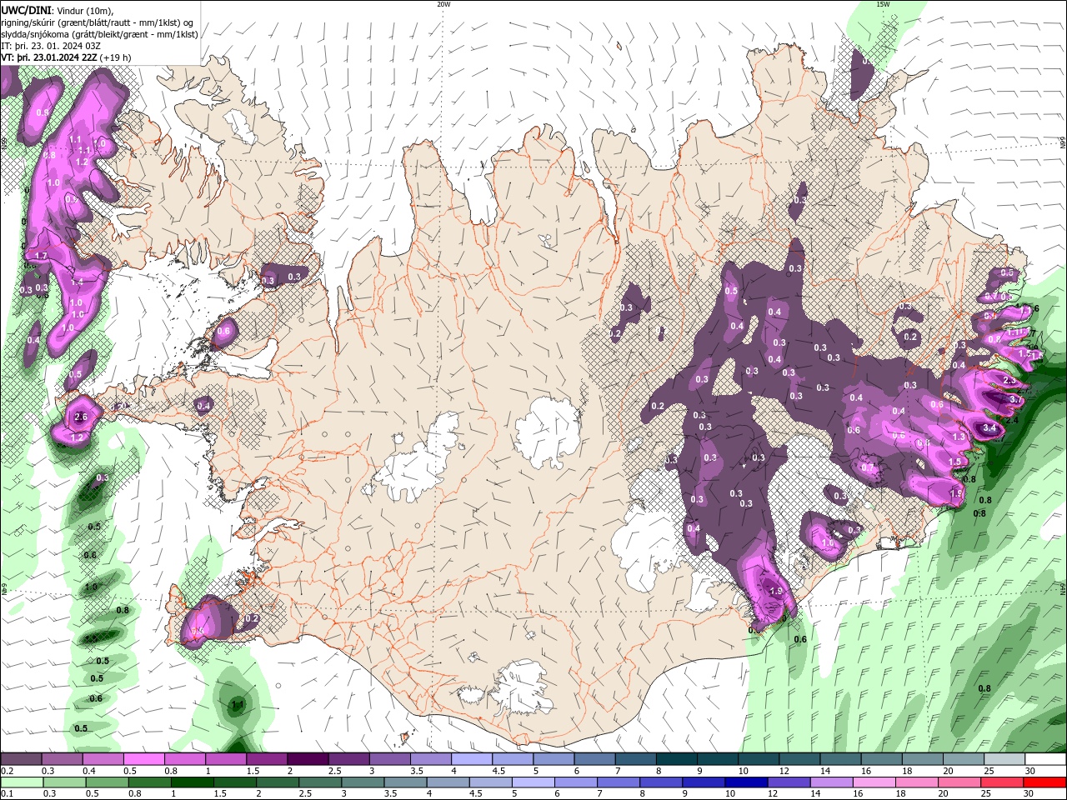Image resolution: width=1067 pixels, height=800 pixels.
Task: Pick the red rain scale swatch above 30
Action: 1045,782
